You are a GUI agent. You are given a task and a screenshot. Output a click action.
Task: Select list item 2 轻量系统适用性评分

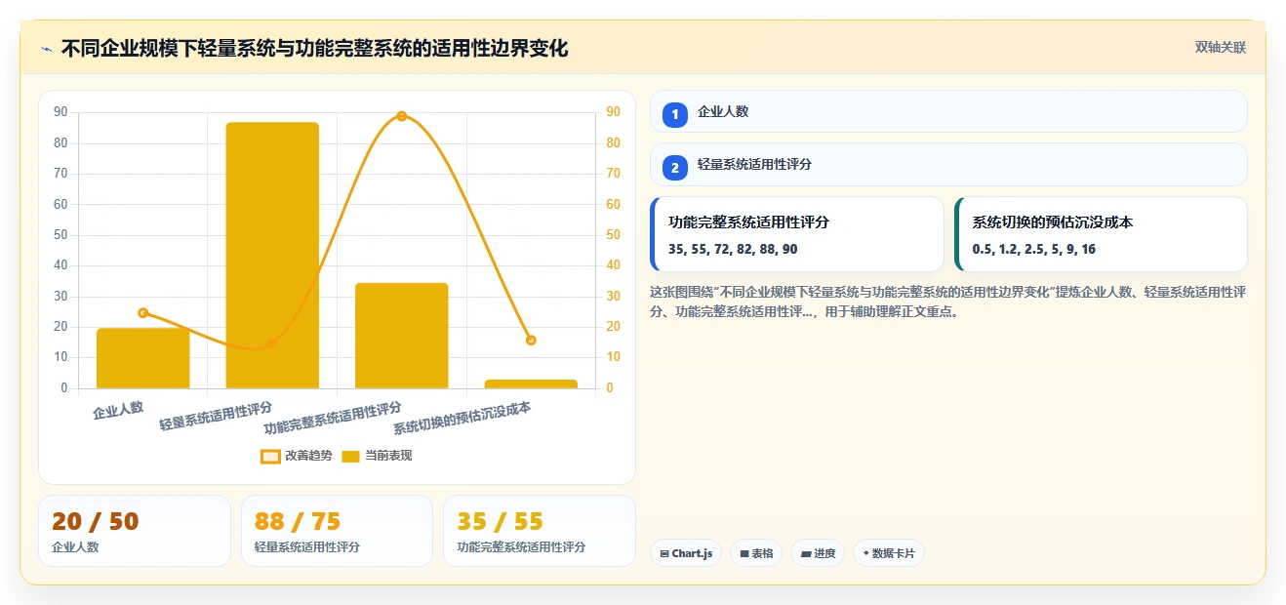(x=948, y=164)
